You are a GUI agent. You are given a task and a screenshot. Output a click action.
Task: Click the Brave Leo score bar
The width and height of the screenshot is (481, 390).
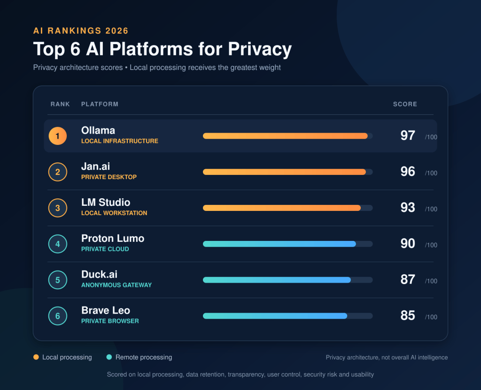(x=288, y=316)
